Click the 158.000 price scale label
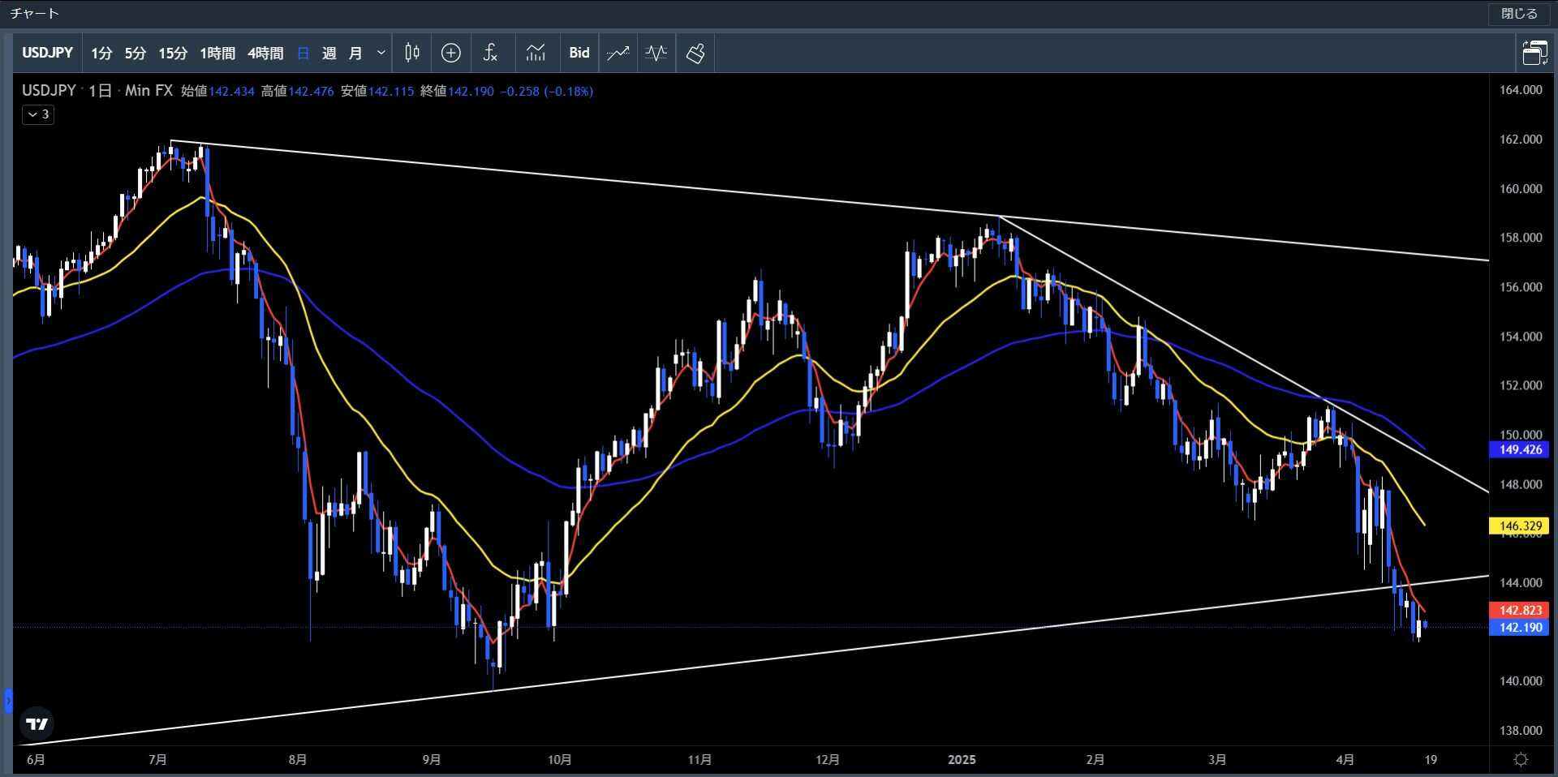The image size is (1558, 777). pyautogui.click(x=1520, y=238)
